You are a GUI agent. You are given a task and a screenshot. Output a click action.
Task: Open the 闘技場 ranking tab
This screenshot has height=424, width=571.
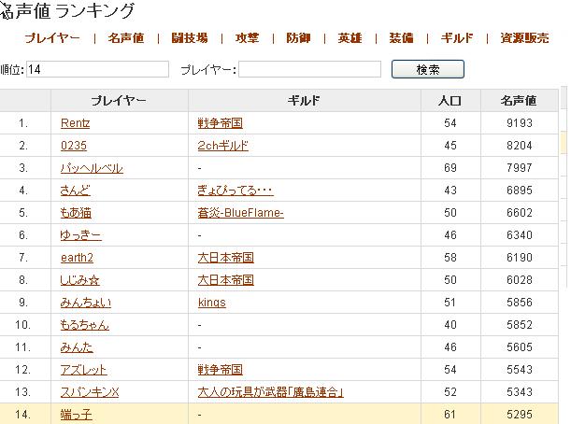click(x=190, y=38)
